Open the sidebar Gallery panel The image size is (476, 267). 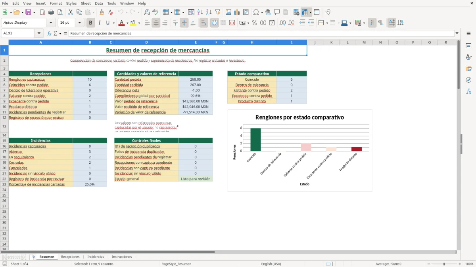[x=468, y=68]
